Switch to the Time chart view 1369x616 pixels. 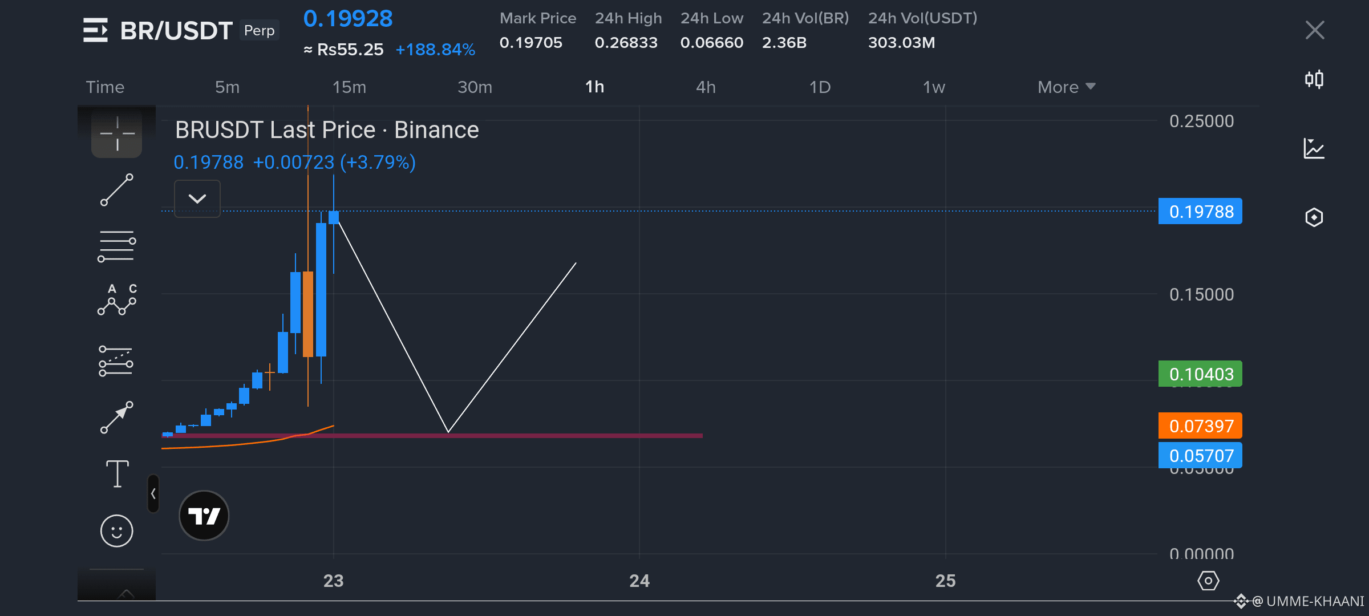click(x=105, y=87)
